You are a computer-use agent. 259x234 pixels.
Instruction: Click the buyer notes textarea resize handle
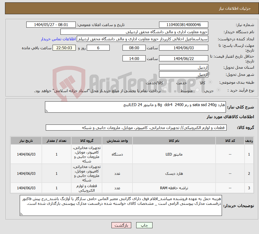21,214
